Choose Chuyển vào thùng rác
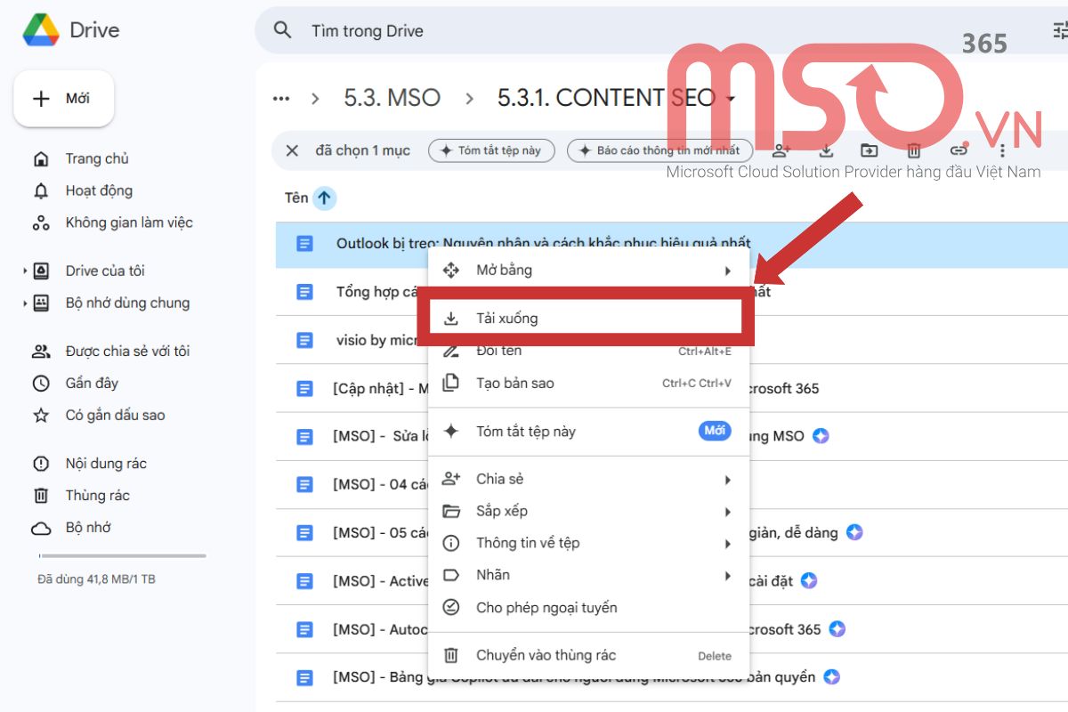This screenshot has width=1068, height=712. tap(589, 655)
